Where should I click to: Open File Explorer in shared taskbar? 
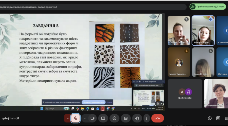(83, 109)
